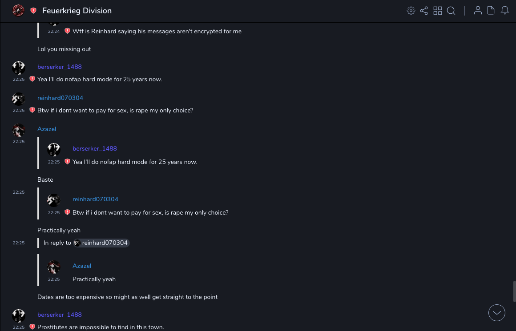
Task: Open Azazel's username above the quoted berserker message
Action: [x=47, y=129]
